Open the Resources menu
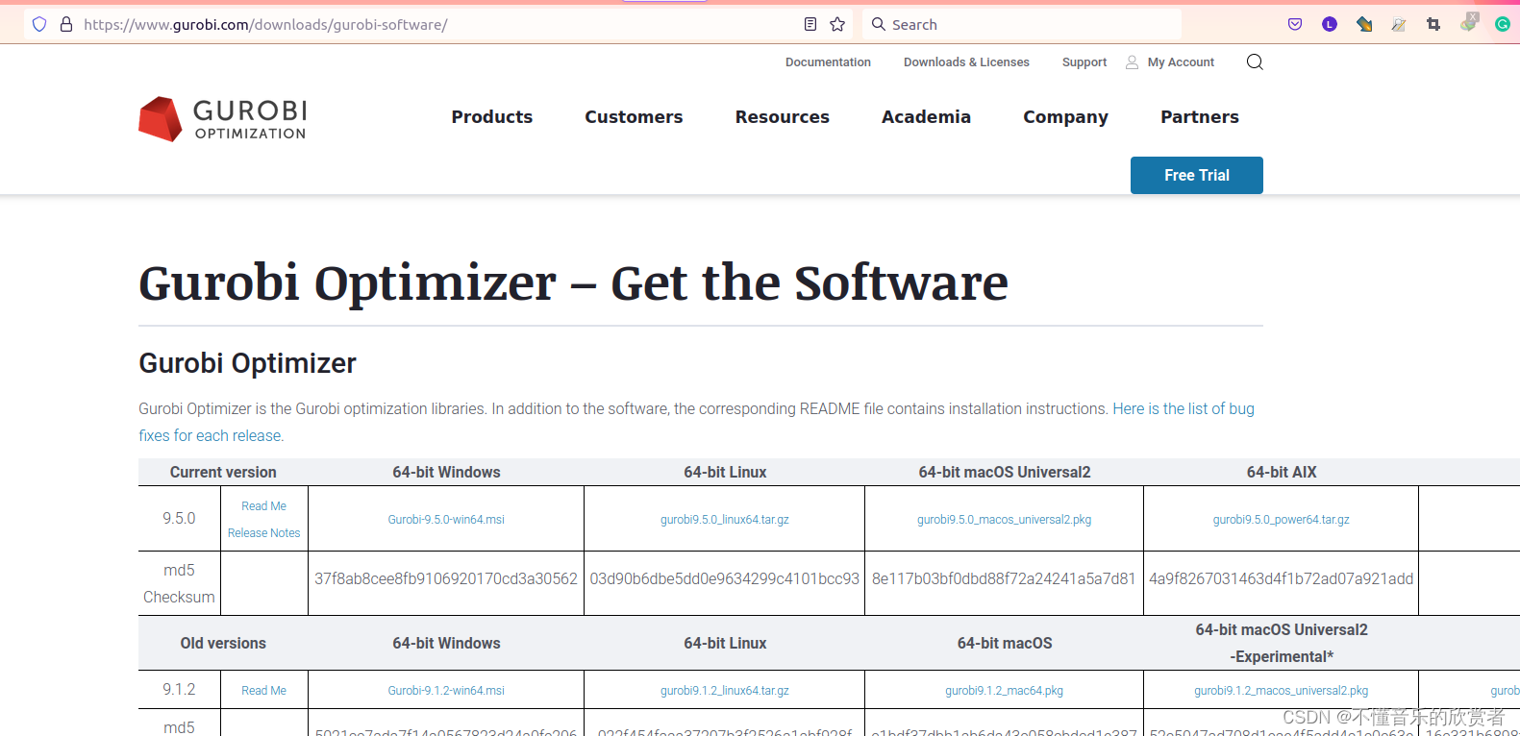The width and height of the screenshot is (1520, 736). click(x=783, y=117)
